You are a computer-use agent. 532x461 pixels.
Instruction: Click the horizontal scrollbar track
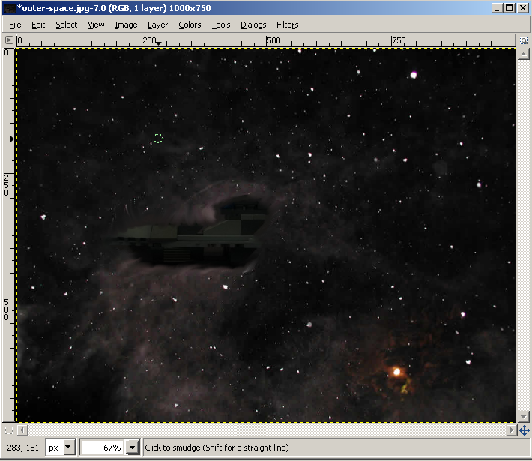tap(266, 430)
